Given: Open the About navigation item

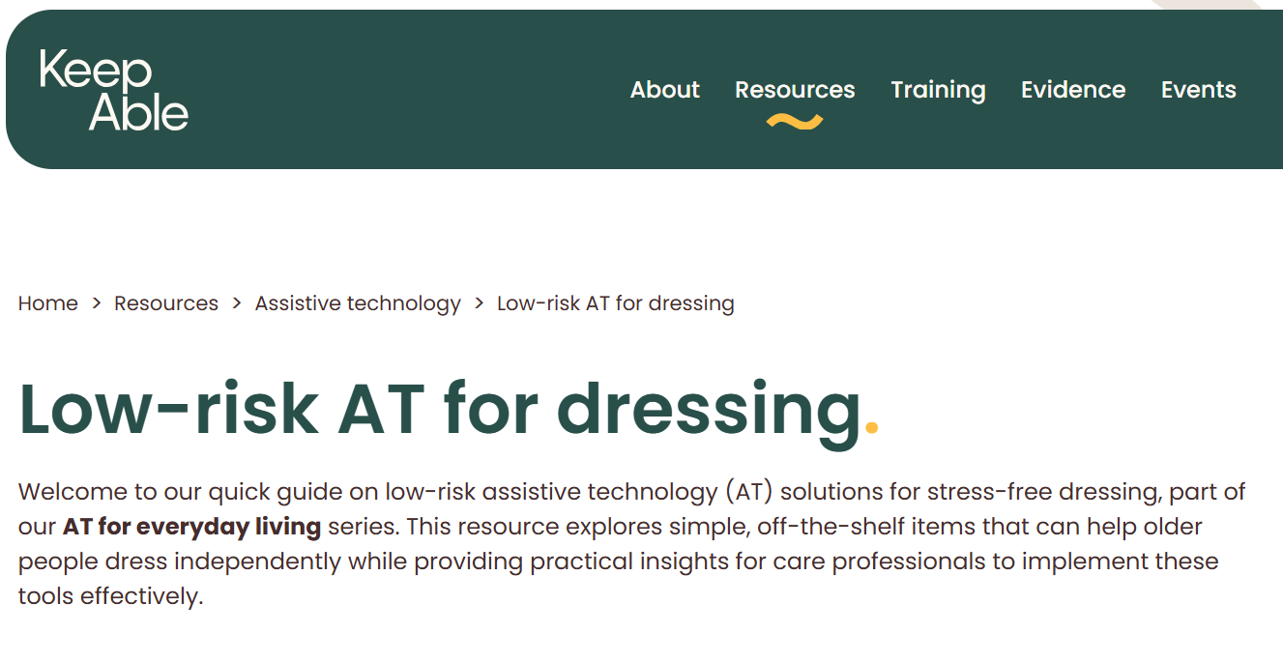Looking at the screenshot, I should 664,89.
